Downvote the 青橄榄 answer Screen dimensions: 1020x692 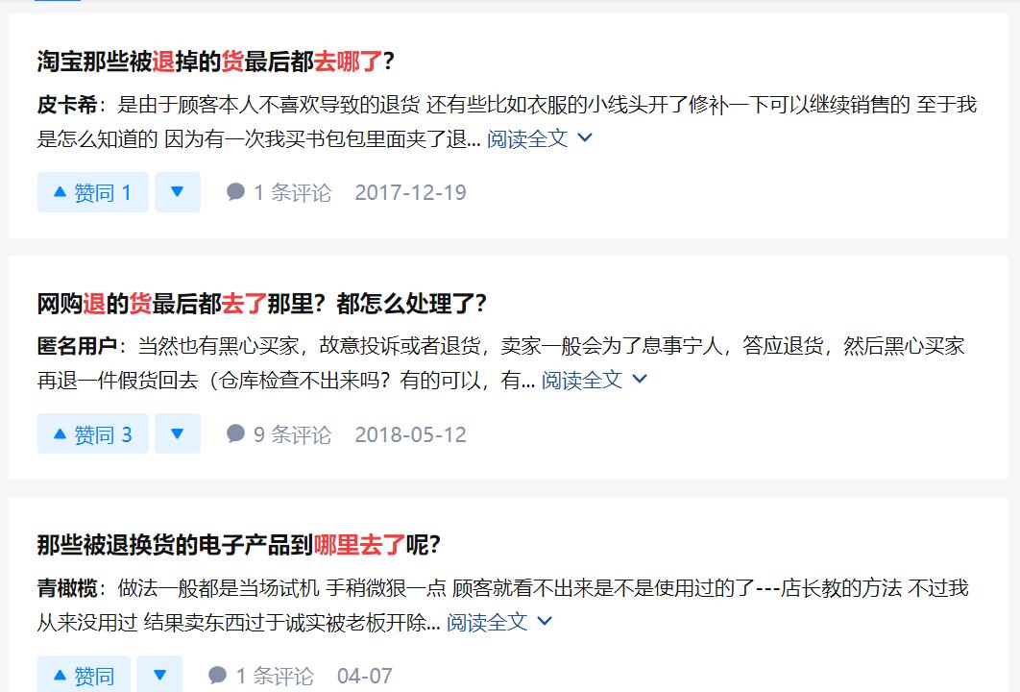159,675
